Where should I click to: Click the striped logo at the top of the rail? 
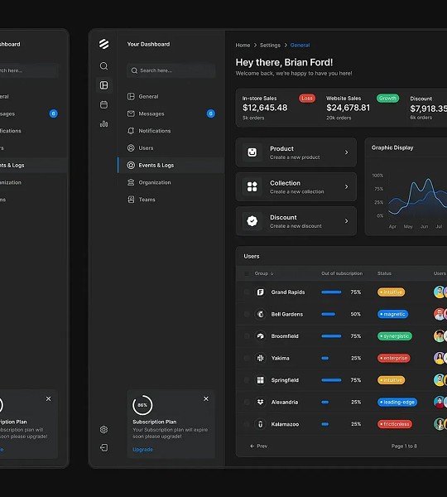(103, 44)
